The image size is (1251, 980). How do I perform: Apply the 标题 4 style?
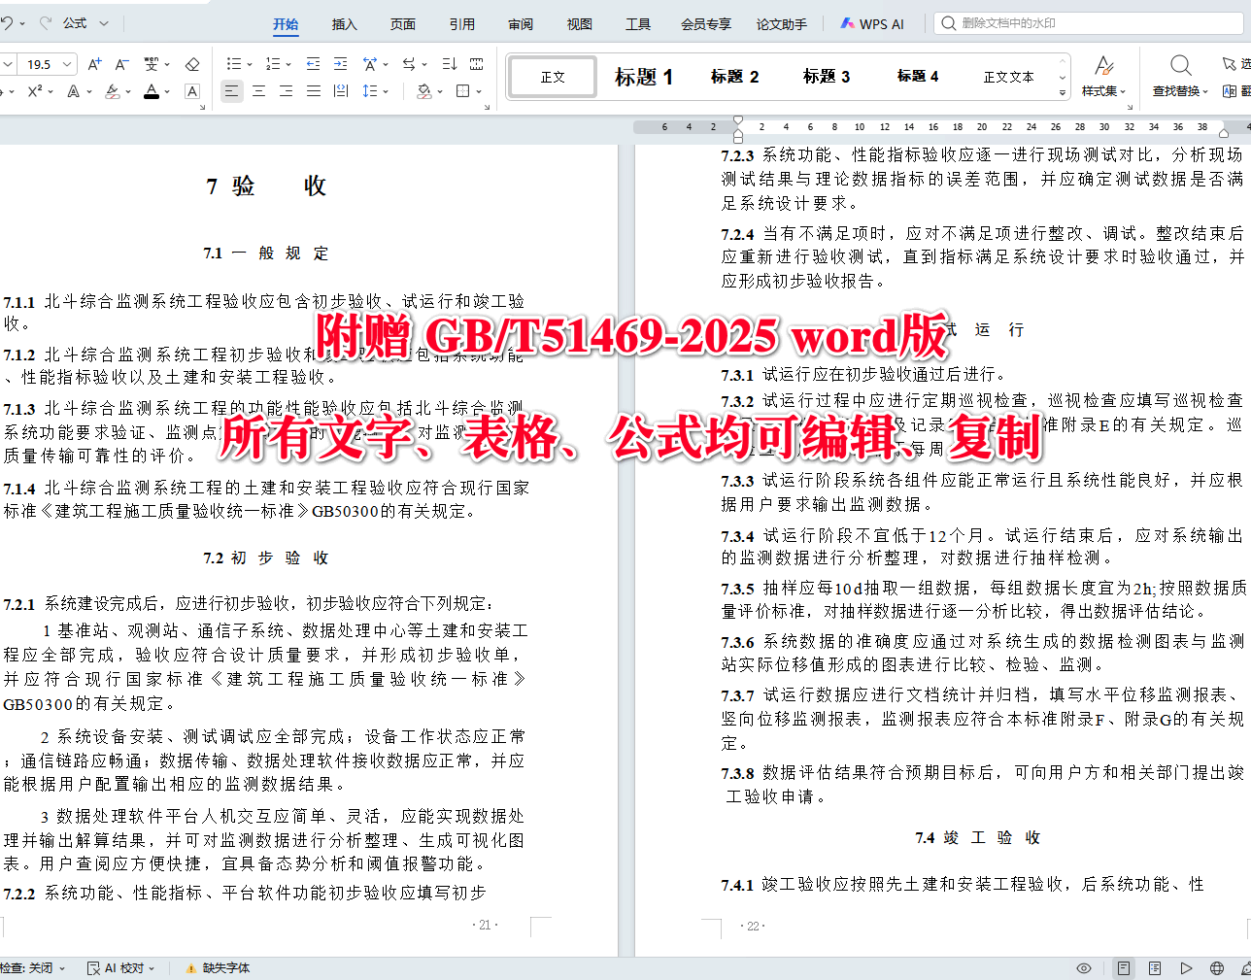point(918,77)
